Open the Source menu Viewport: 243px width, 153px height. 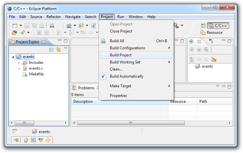(36, 17)
